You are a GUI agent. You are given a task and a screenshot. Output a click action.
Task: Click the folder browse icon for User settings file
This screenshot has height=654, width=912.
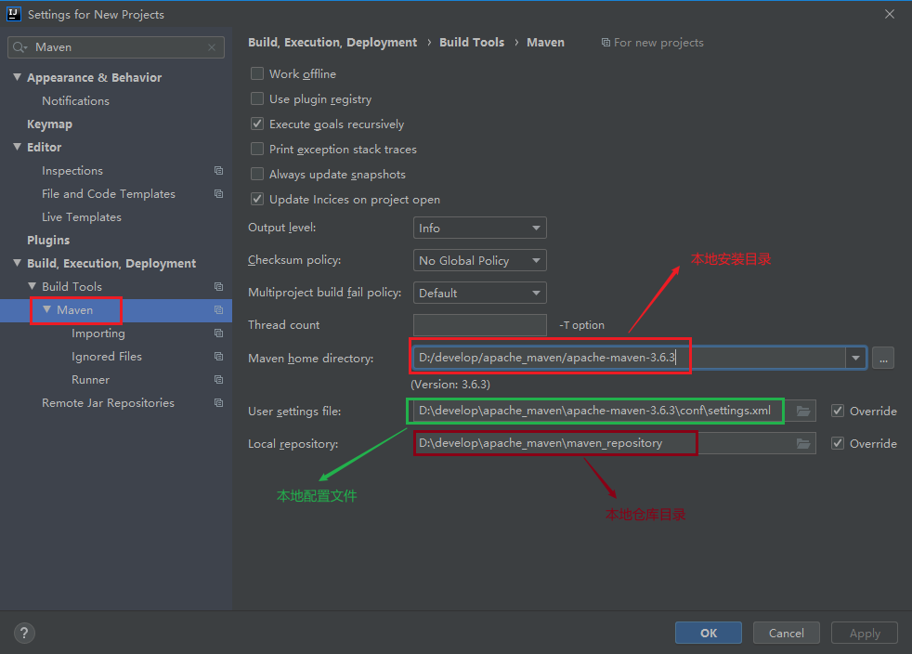coord(803,411)
